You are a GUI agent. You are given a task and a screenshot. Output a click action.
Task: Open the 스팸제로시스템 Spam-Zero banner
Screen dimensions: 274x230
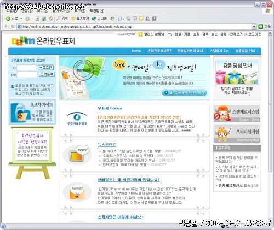tap(237, 114)
